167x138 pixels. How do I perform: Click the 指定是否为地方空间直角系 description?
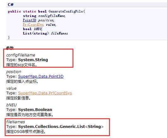30,114
